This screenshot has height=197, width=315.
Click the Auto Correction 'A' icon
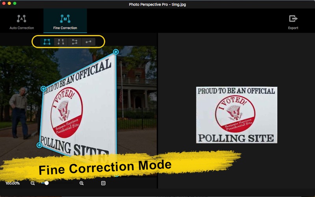(x=22, y=18)
